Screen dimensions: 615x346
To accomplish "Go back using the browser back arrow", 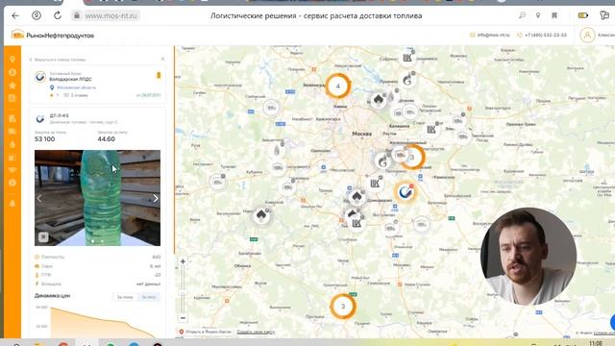I will click(15, 15).
